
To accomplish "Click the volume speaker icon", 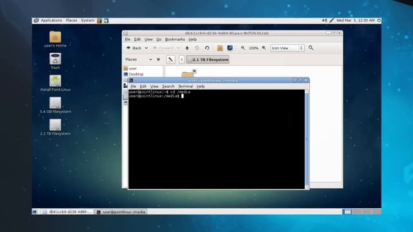I will click(325, 21).
